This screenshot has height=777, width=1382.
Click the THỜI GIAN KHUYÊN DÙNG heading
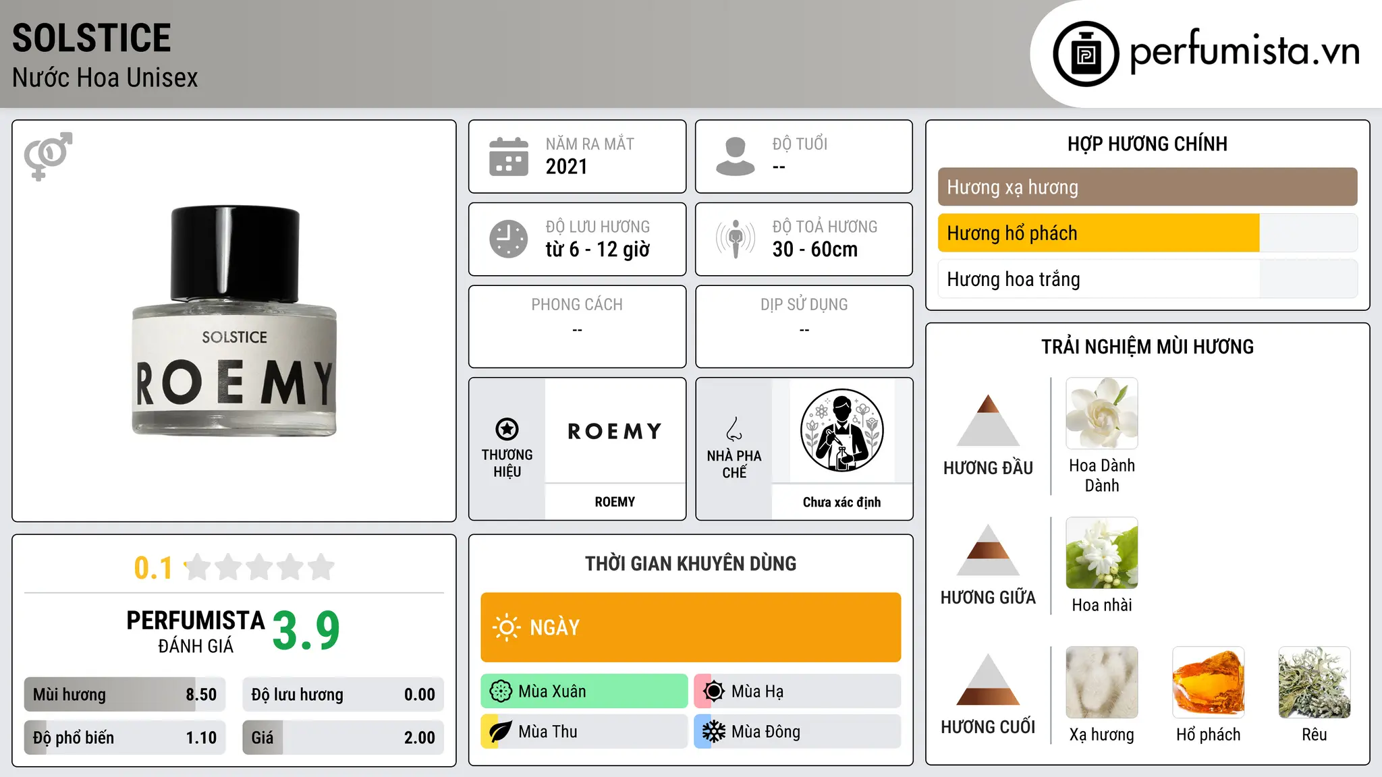[x=690, y=563]
